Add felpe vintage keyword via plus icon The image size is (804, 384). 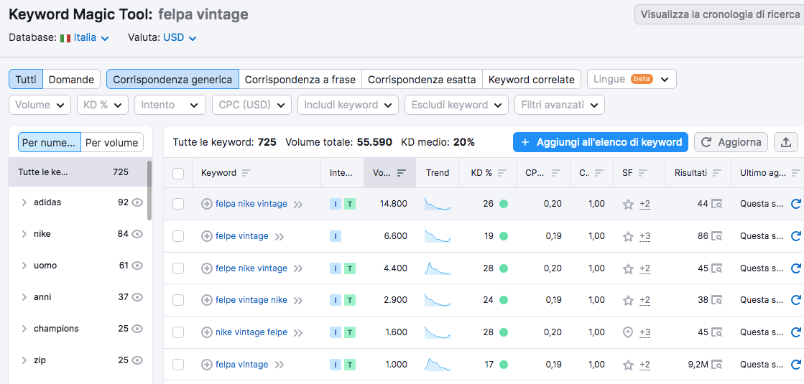coord(207,236)
